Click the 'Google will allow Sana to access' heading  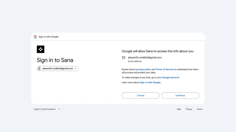158,51
